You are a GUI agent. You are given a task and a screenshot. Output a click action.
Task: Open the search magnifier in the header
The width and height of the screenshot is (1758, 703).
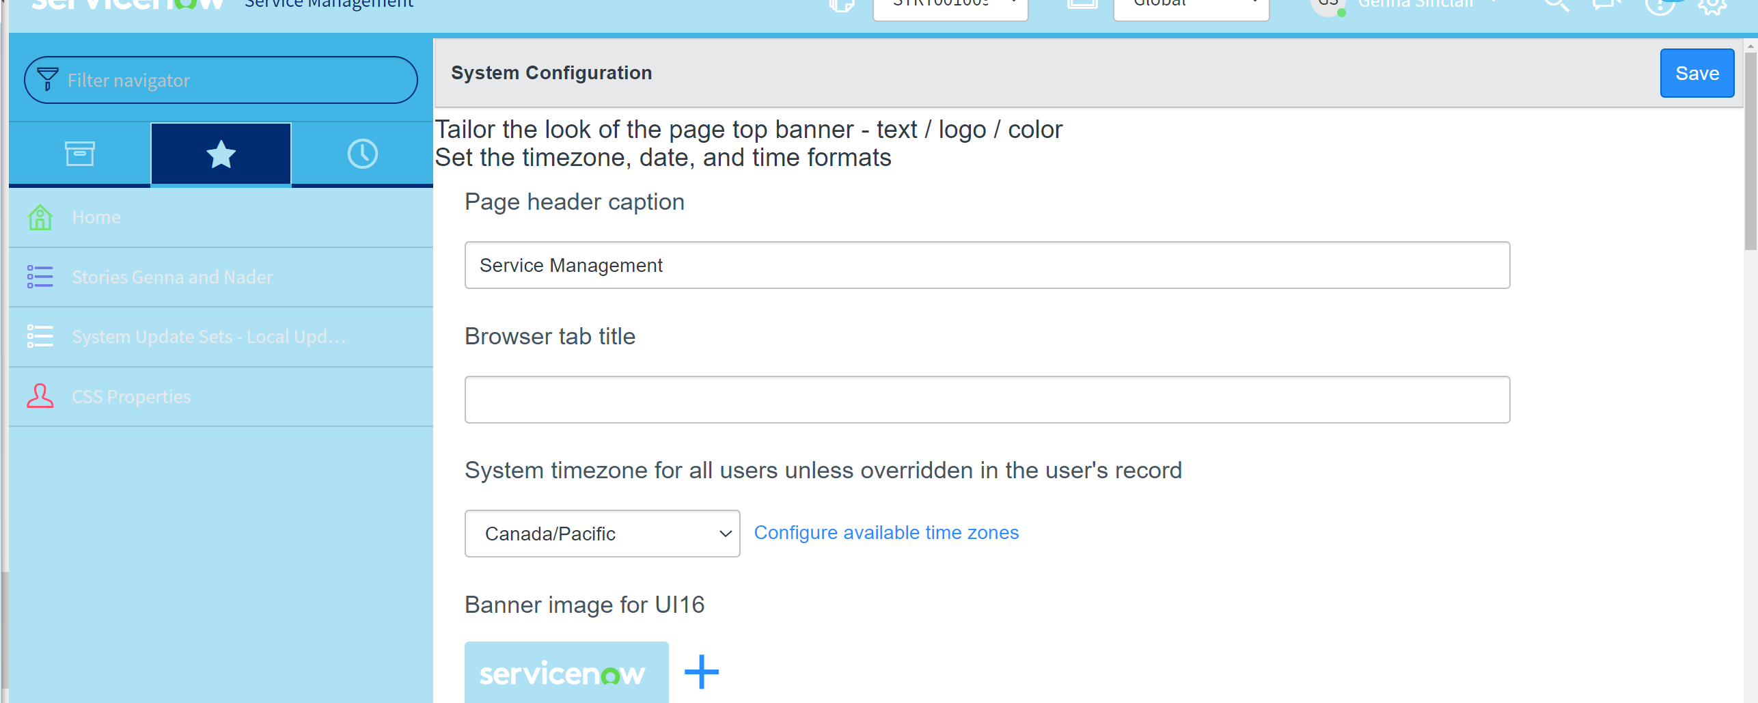1557,5
